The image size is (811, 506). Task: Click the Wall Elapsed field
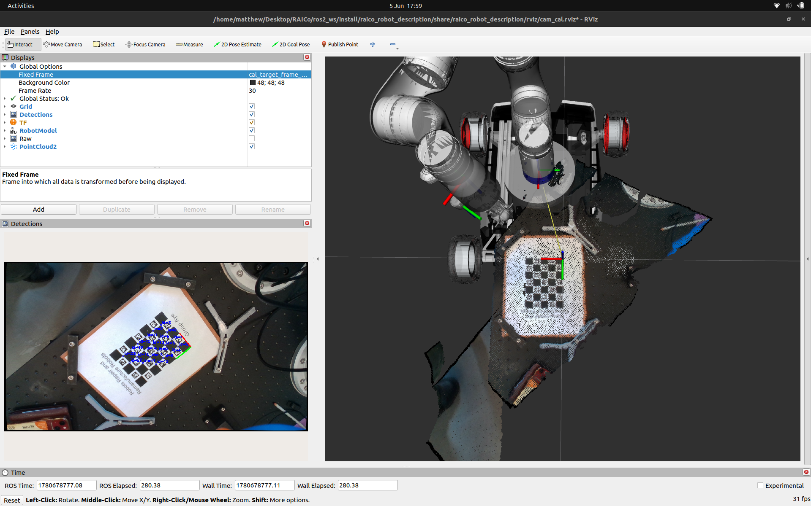pos(367,485)
